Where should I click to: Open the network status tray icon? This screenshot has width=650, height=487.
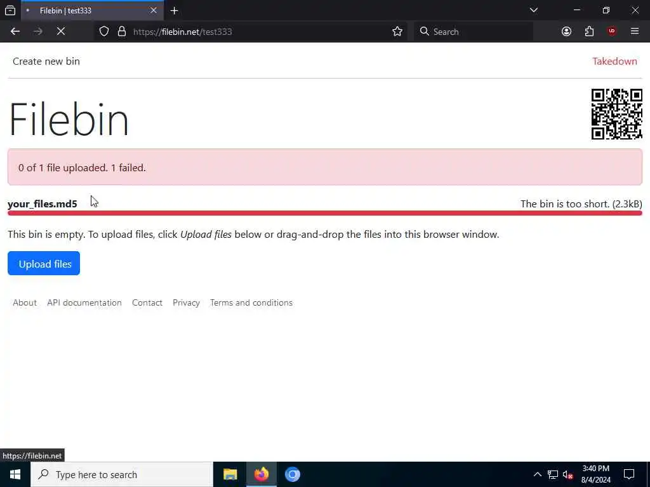[553, 474]
